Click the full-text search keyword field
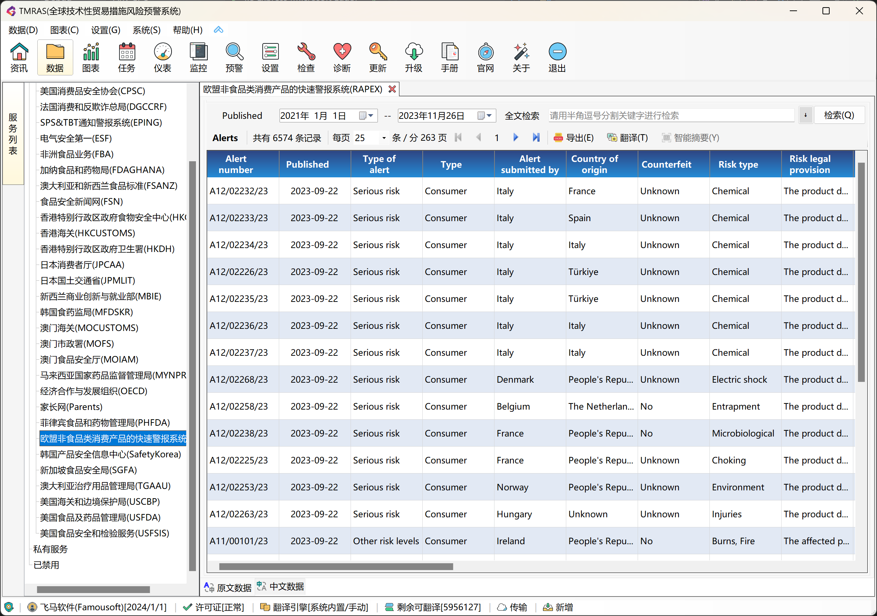 [x=671, y=115]
